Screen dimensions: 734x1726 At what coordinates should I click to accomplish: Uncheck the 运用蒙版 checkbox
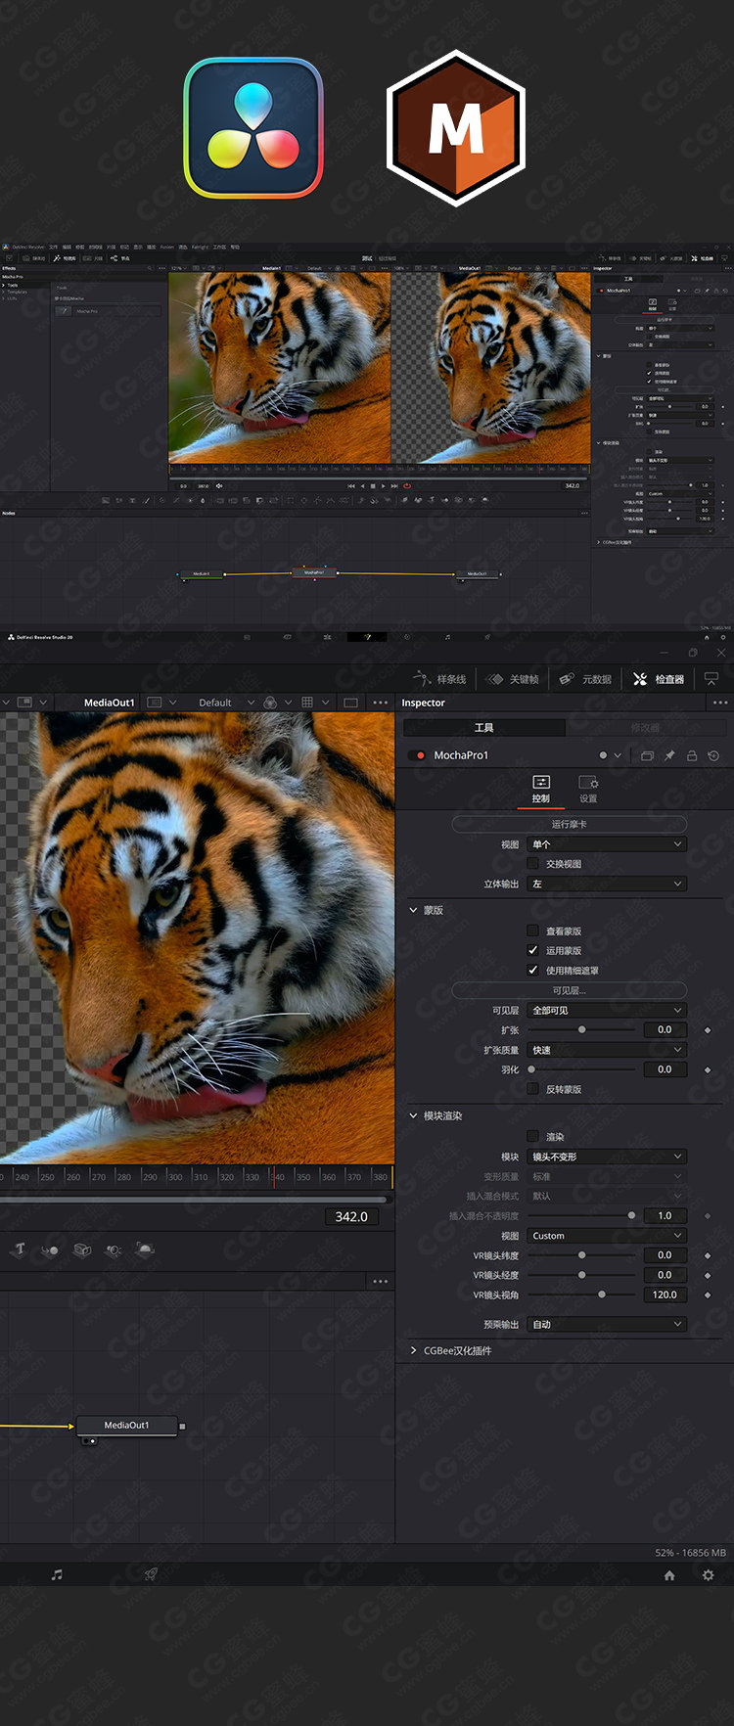point(532,950)
